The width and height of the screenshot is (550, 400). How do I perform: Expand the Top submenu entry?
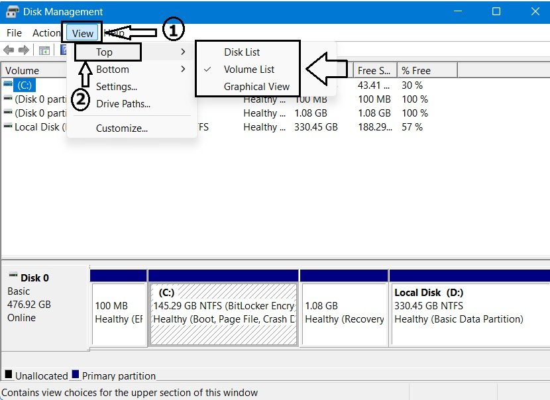pos(132,52)
